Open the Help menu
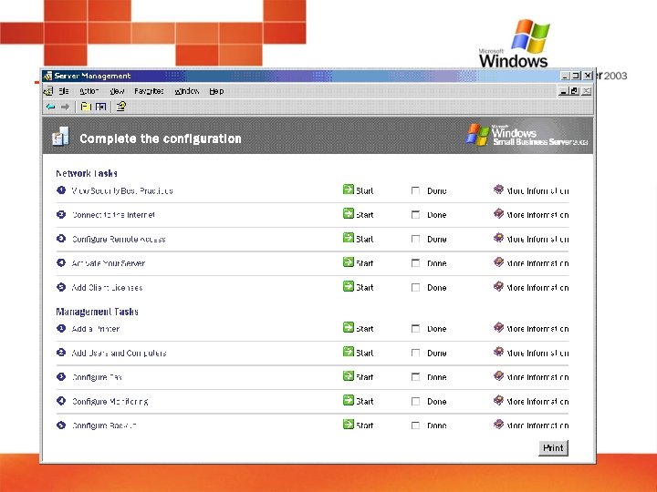Viewport: 657px width, 492px height. point(216,91)
